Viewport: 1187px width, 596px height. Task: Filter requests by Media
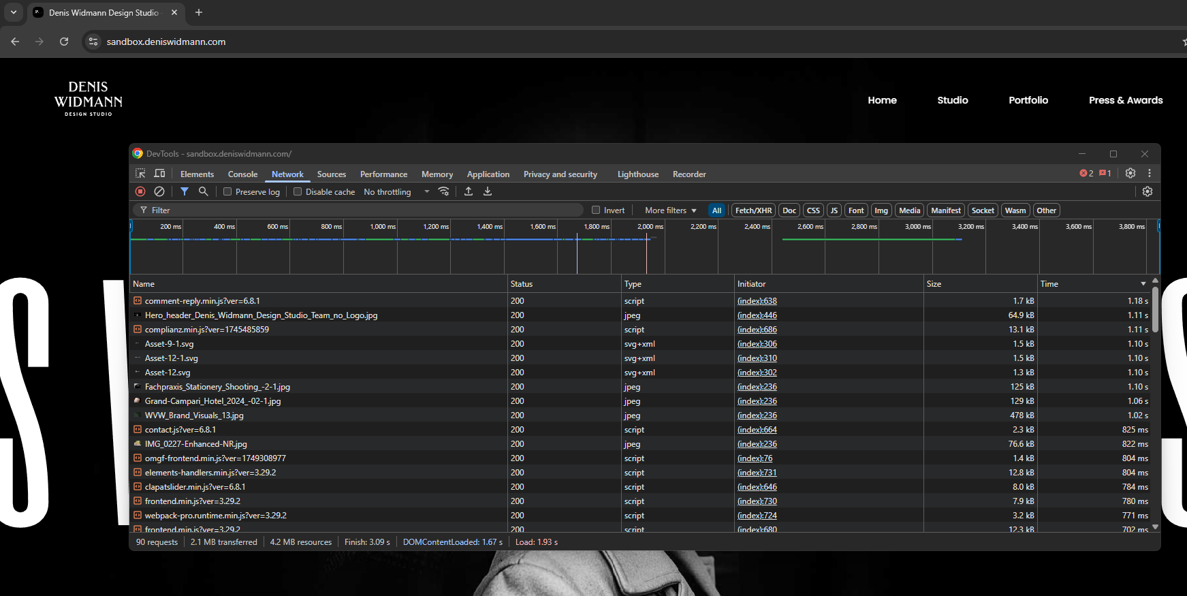point(909,210)
